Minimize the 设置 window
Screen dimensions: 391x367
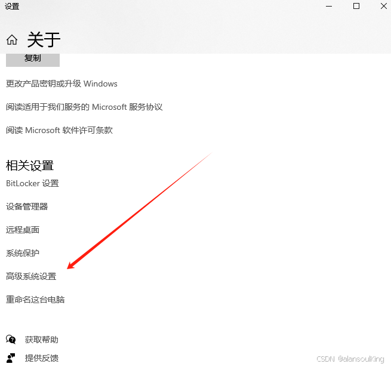[329, 6]
